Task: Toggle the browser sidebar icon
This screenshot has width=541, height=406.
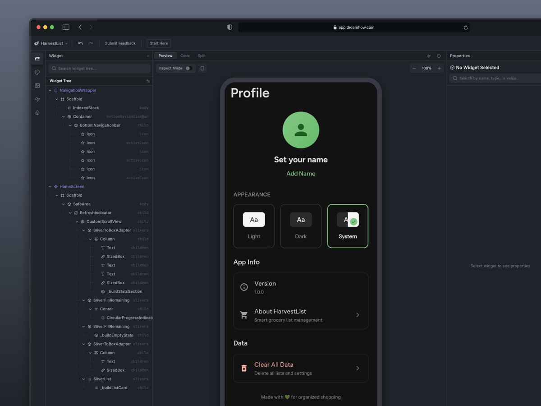Action: coord(66,27)
